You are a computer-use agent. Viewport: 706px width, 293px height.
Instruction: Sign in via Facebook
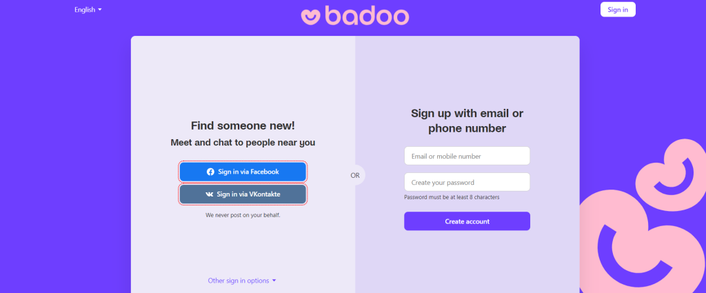243,172
